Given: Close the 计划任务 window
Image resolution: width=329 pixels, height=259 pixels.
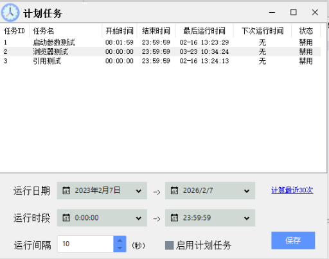Looking at the screenshot, I should click(x=315, y=12).
